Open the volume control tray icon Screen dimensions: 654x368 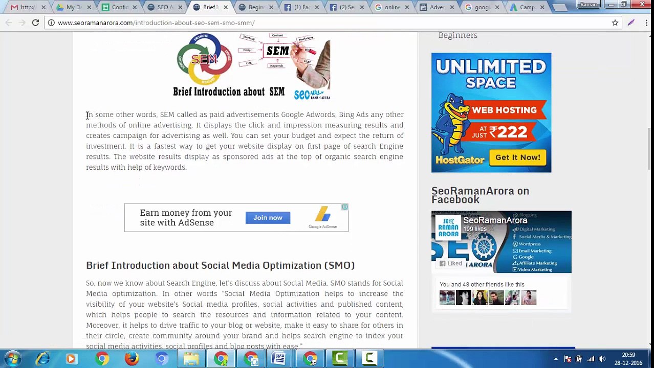[602, 359]
